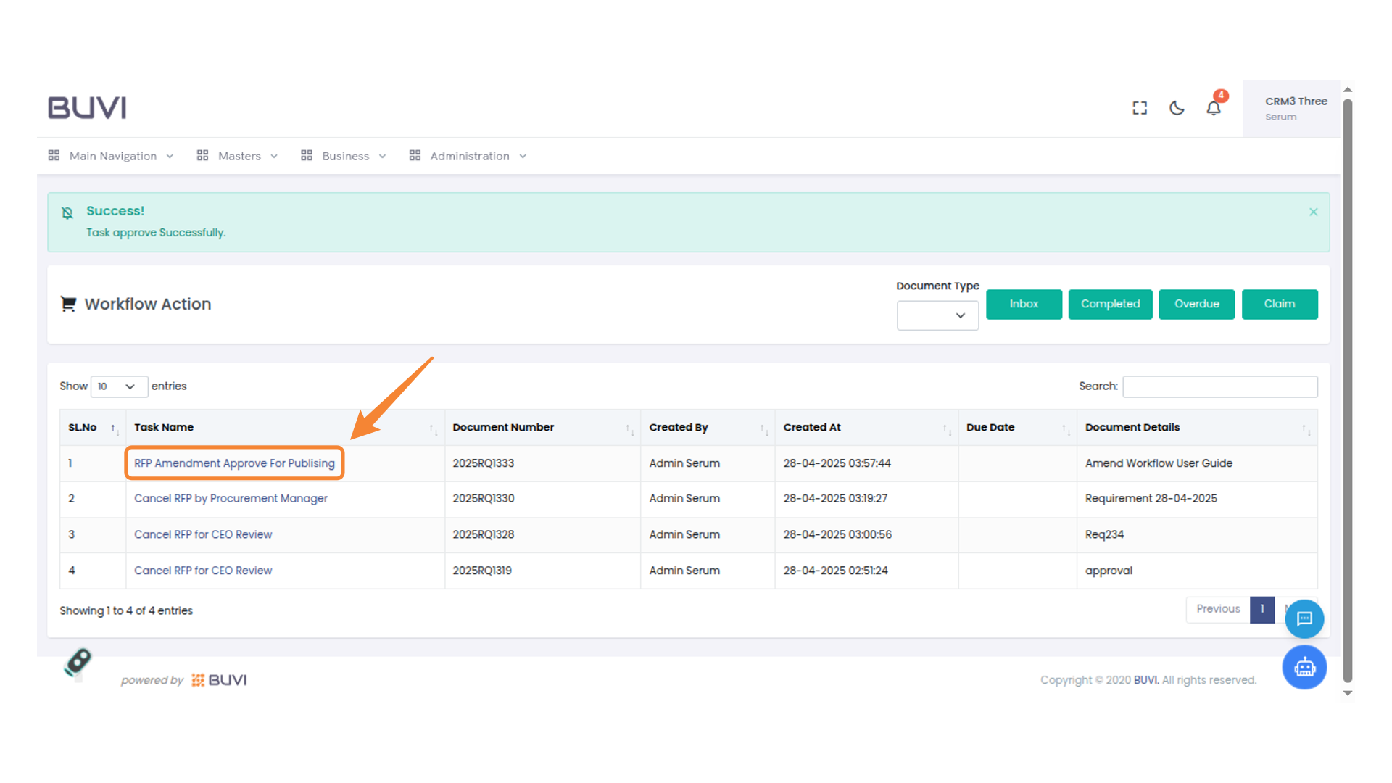Open RFP Amendment Approve For Publising task

pyautogui.click(x=234, y=463)
